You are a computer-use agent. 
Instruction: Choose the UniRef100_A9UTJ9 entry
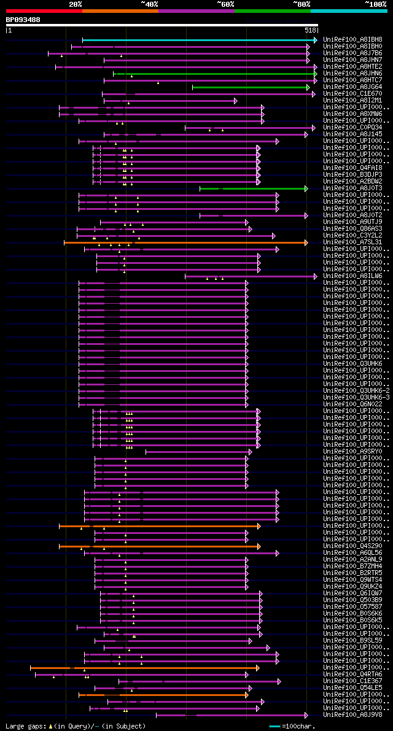352,222
